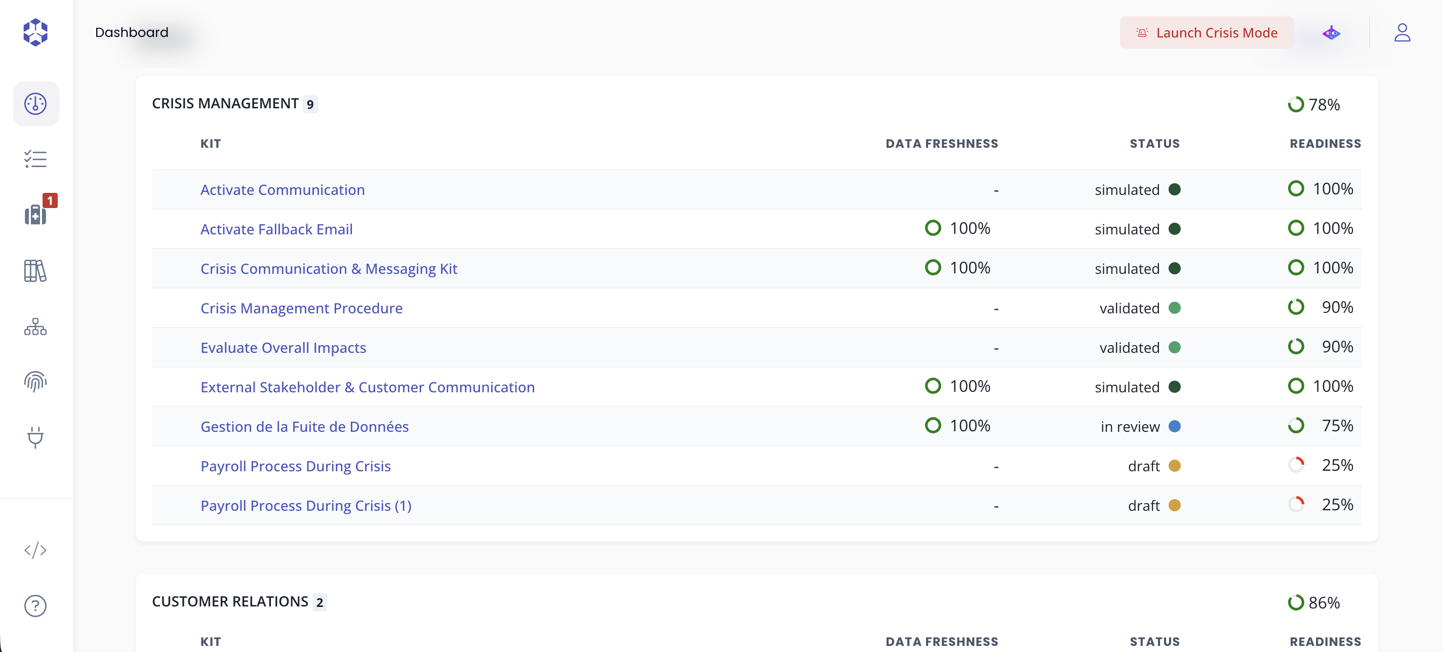Open the fingerprint icon in the sidebar
Screen dimensions: 1443x652
click(x=35, y=382)
